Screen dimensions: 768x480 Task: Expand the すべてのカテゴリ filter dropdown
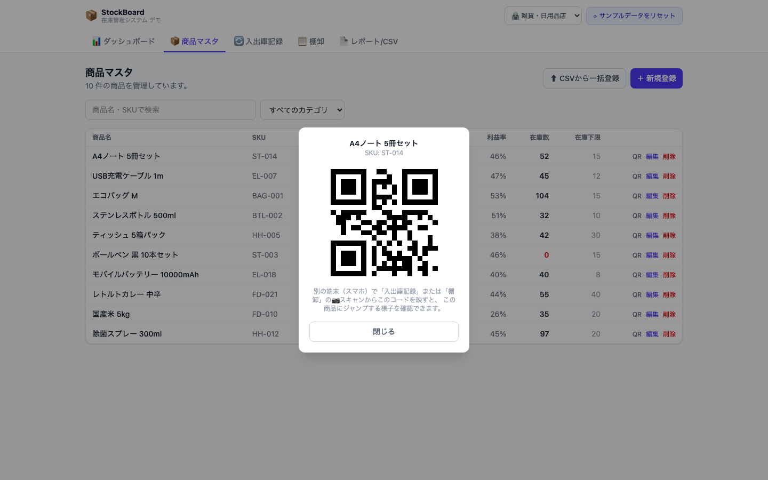302,110
